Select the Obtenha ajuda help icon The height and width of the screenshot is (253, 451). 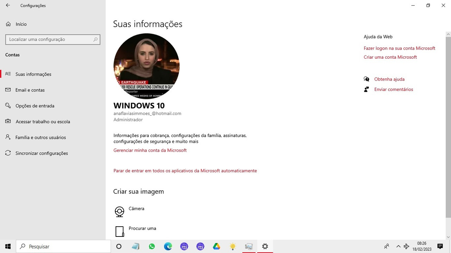click(366, 79)
